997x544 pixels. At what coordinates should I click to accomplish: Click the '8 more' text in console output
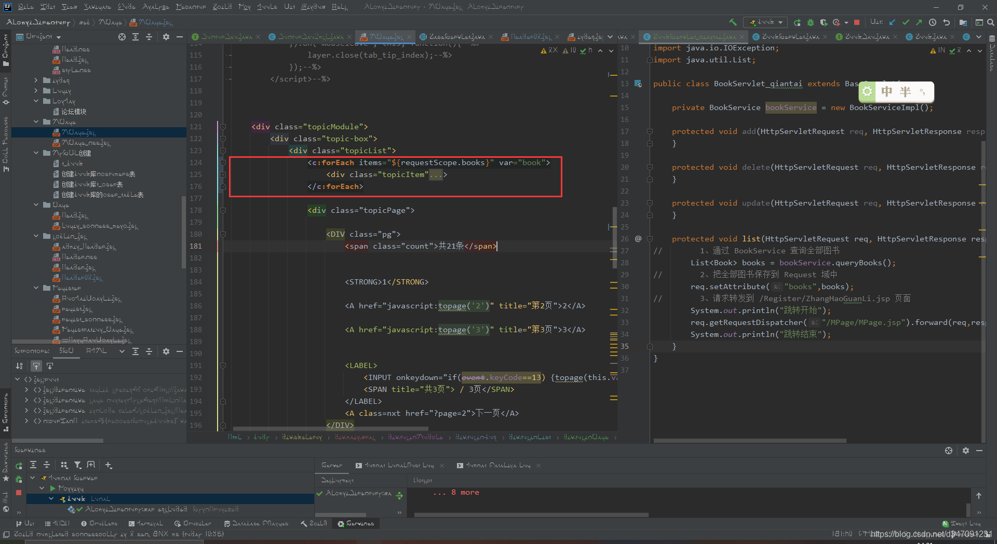465,492
